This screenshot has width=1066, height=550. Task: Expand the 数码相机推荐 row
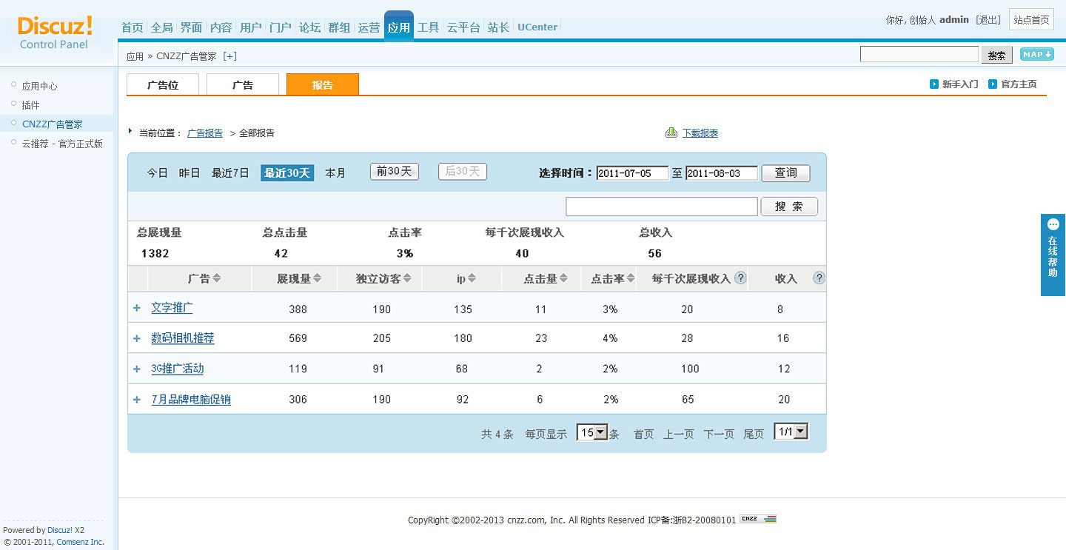(x=137, y=338)
